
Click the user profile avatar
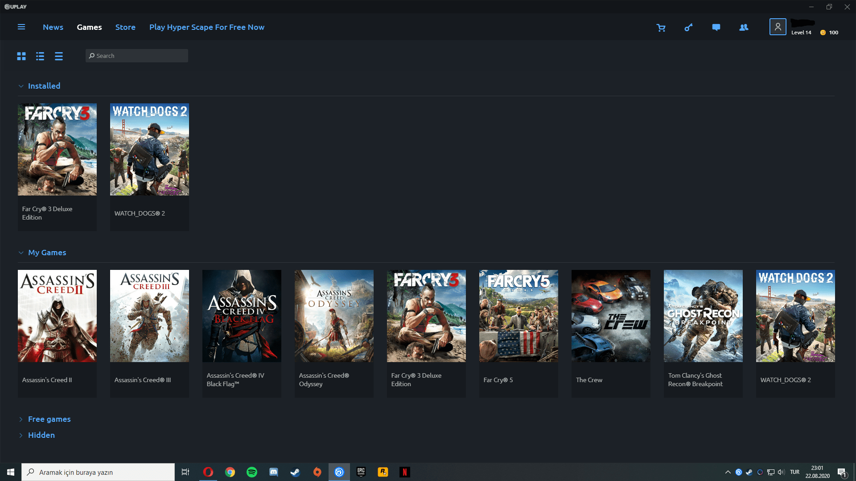point(778,27)
